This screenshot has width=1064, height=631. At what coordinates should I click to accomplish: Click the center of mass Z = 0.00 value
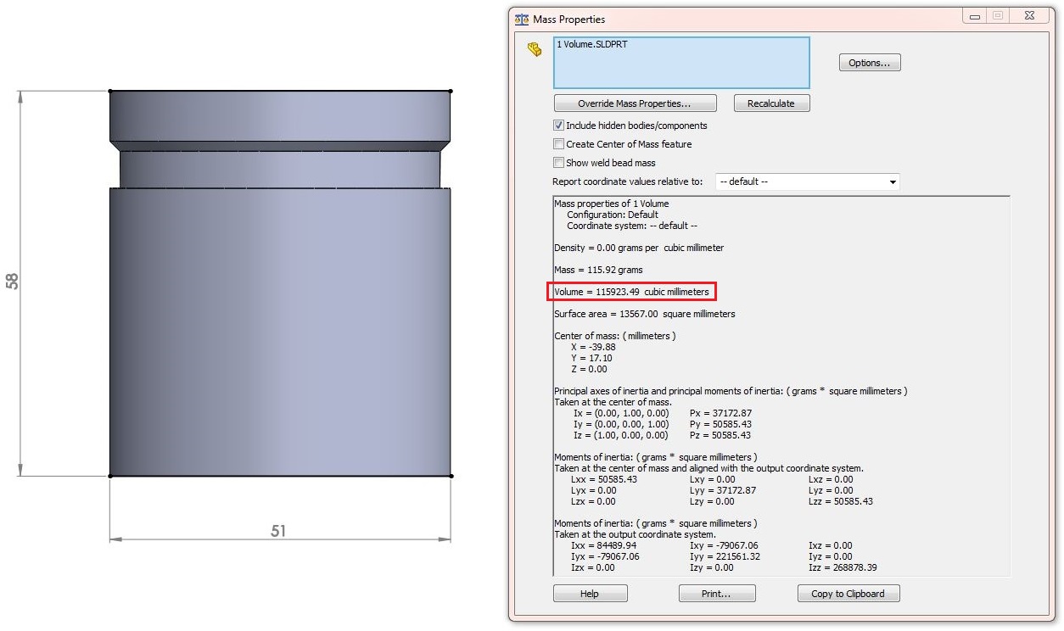[589, 369]
